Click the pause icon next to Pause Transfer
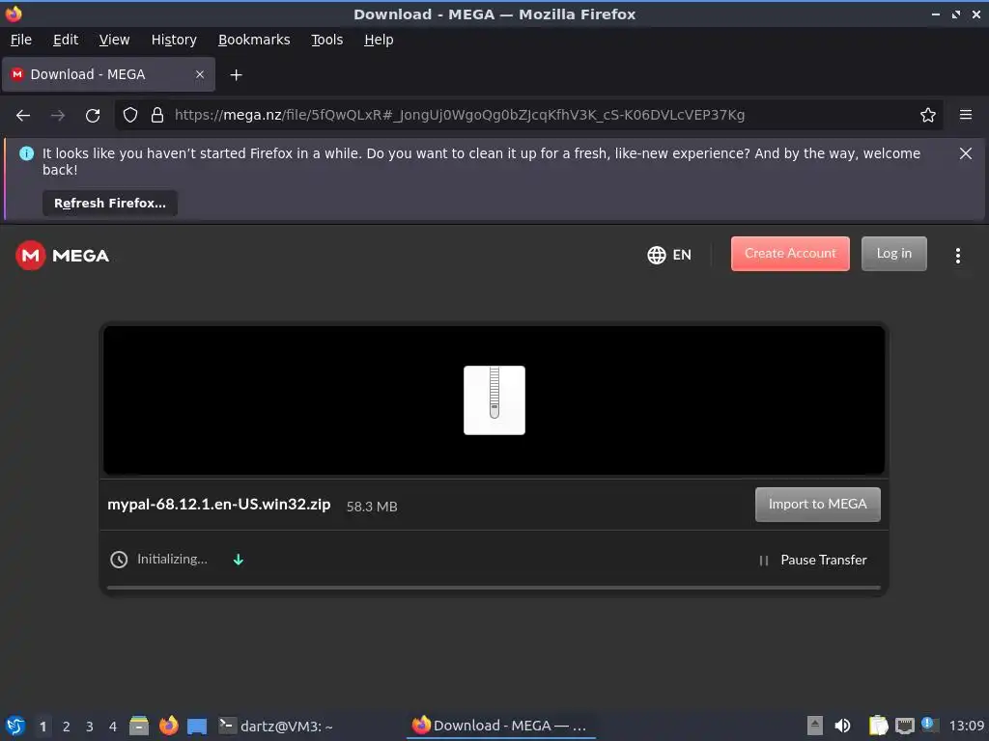This screenshot has height=741, width=989. (x=764, y=561)
